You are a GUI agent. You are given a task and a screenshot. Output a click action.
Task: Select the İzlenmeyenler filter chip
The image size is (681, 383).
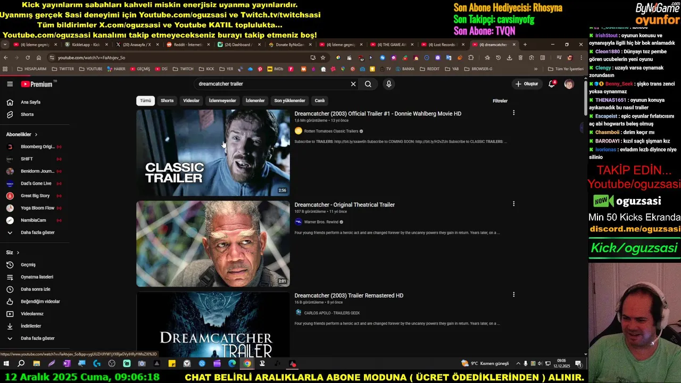click(x=222, y=101)
